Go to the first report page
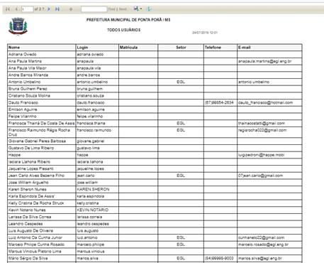Viewport: 324px width, 263px height. tap(8, 9)
